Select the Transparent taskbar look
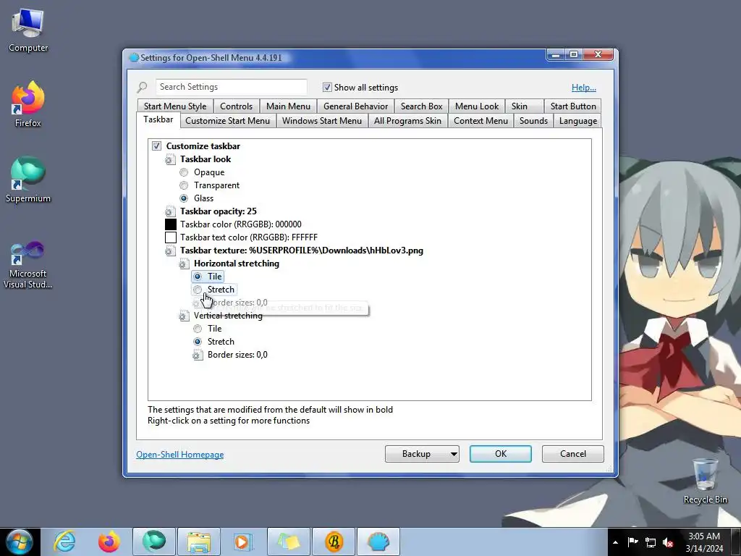 coord(184,185)
